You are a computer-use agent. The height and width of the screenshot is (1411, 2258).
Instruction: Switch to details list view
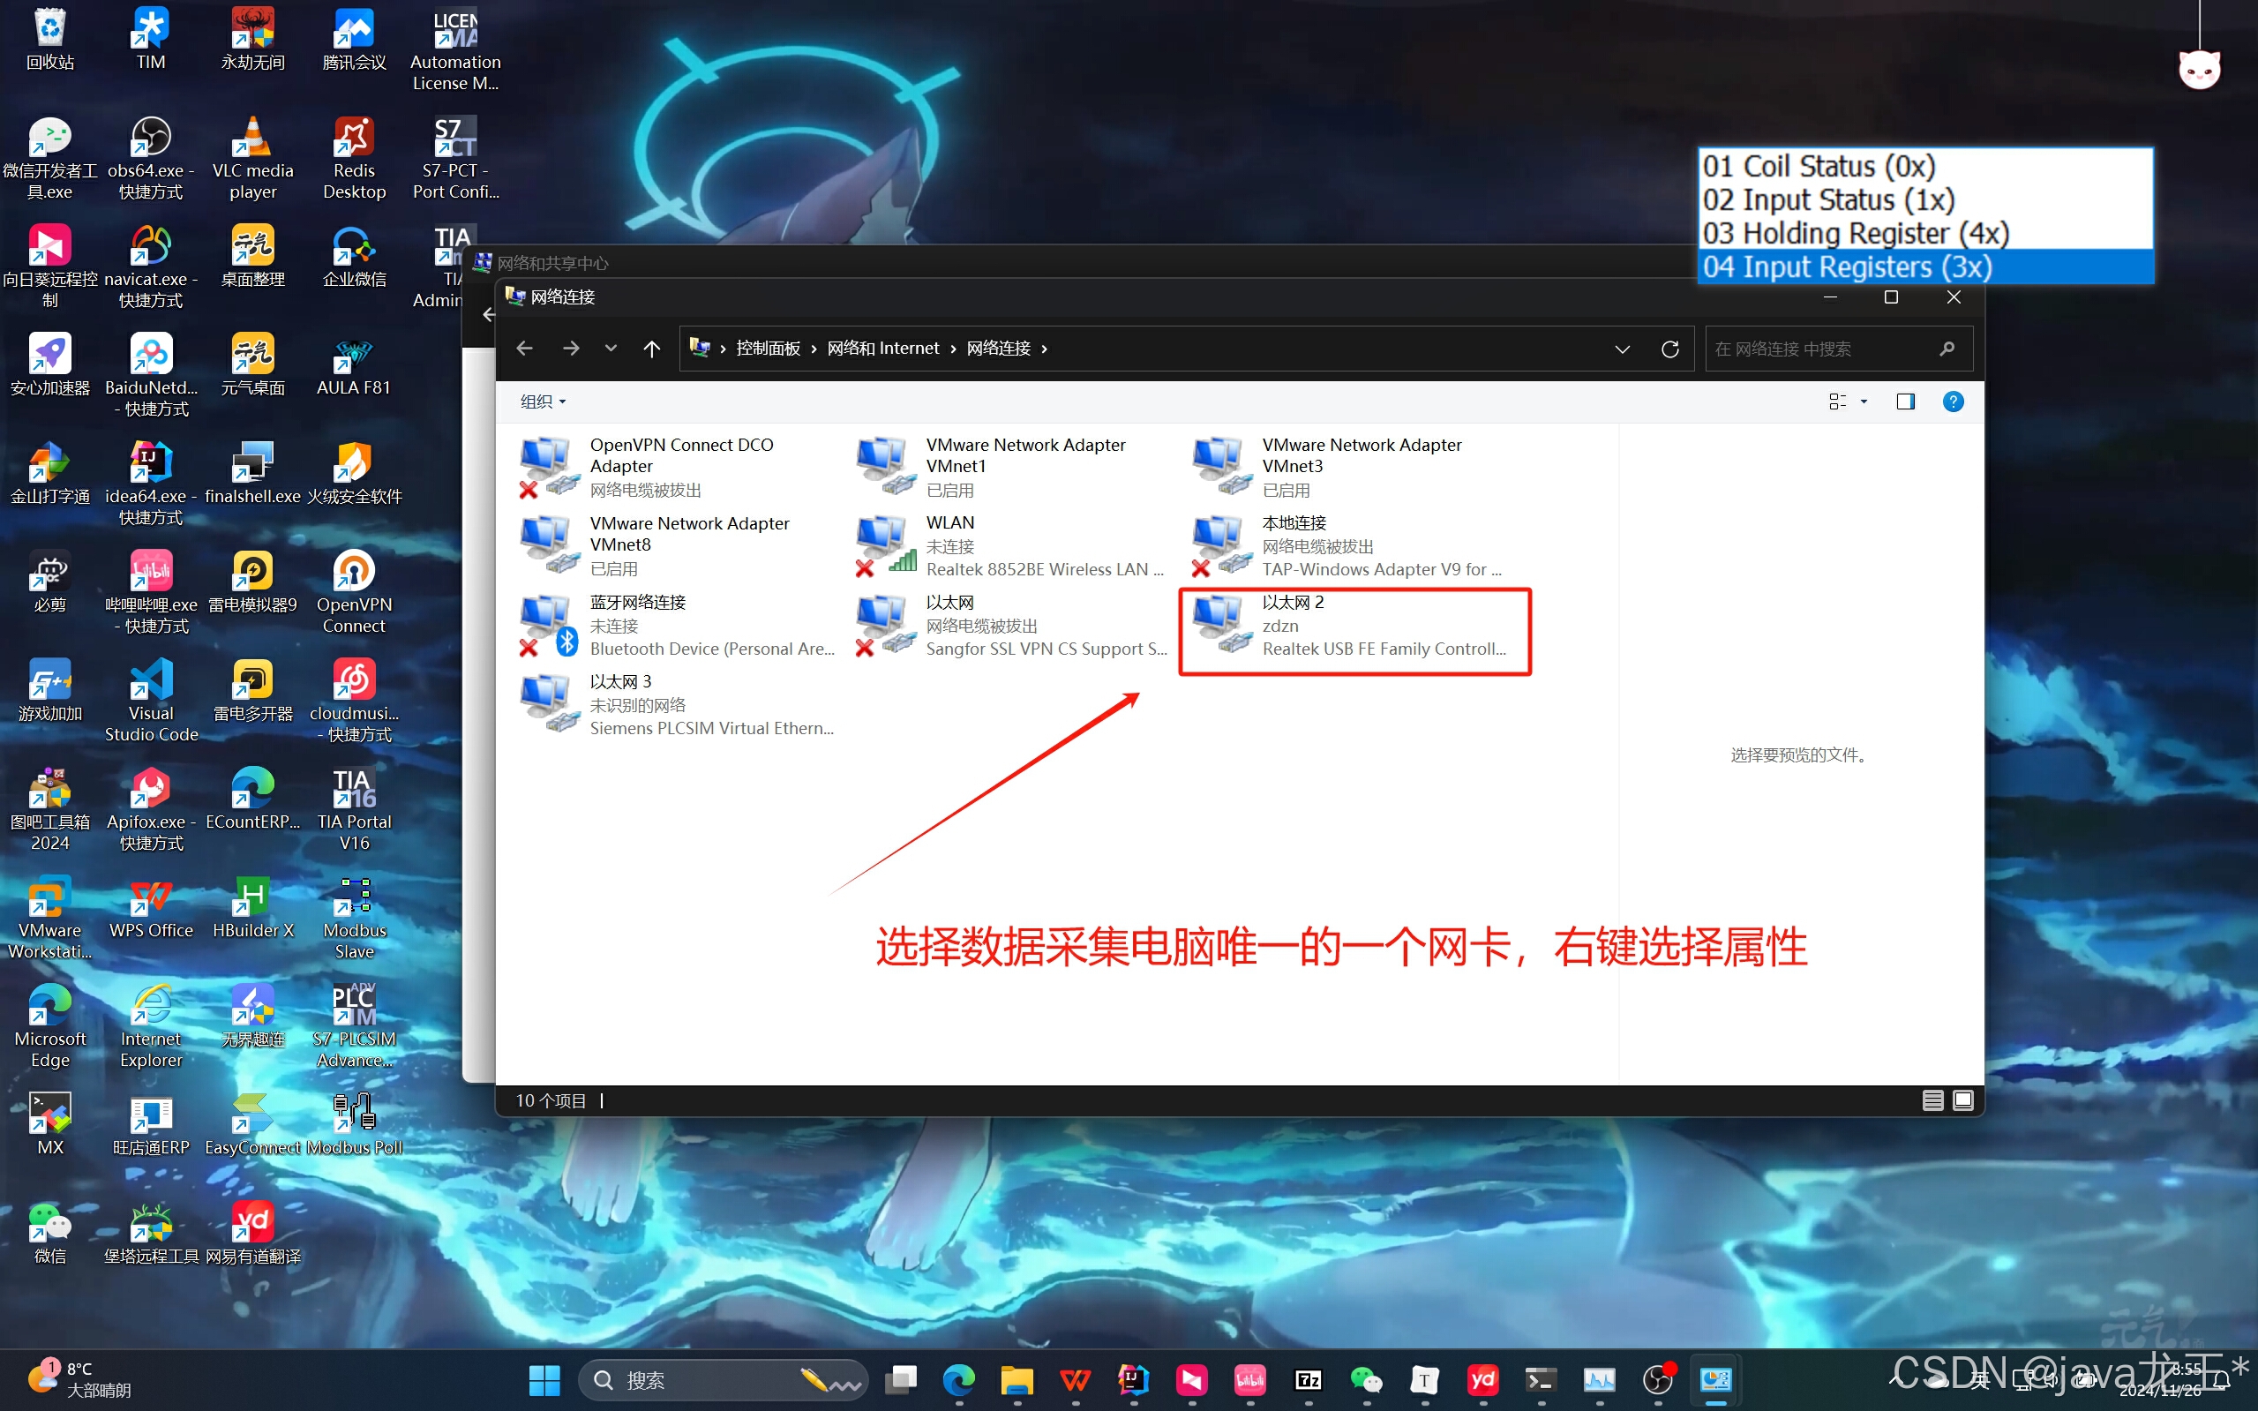(1932, 1101)
